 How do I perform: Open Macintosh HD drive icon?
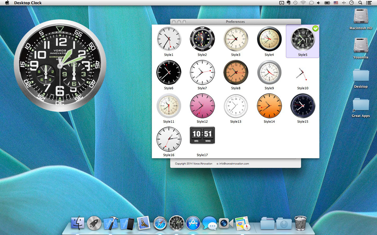click(x=361, y=16)
